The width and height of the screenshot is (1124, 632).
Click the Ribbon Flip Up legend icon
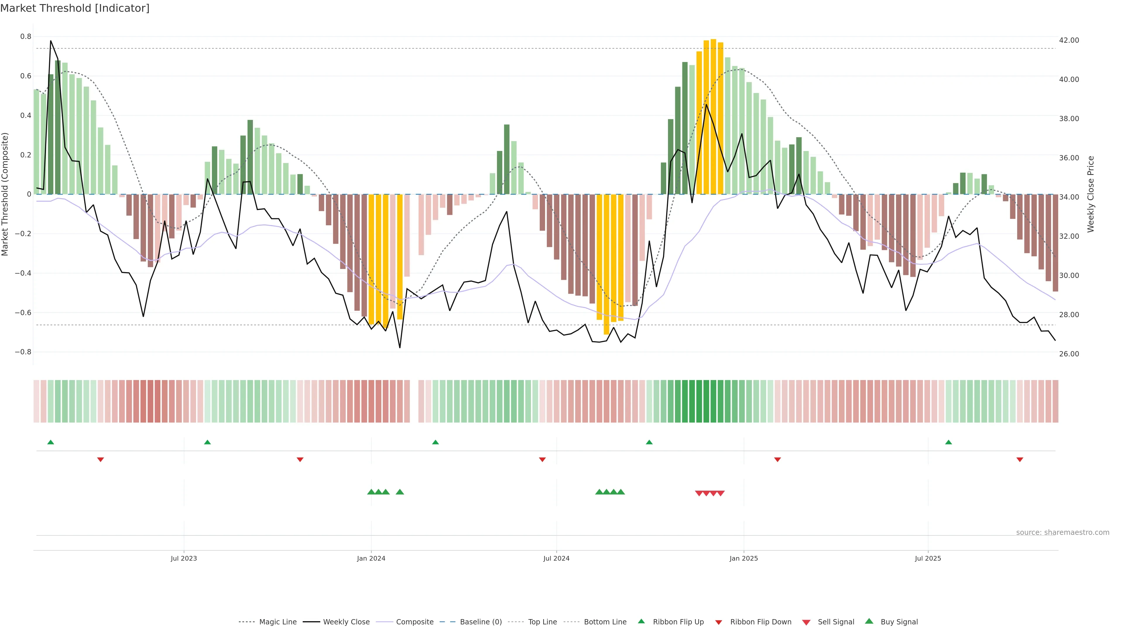coord(641,621)
